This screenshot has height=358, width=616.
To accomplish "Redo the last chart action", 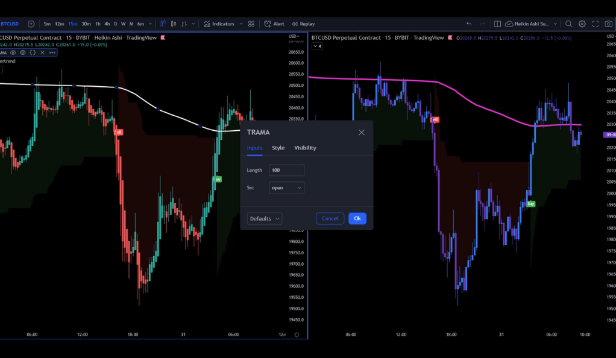I will 482,24.
